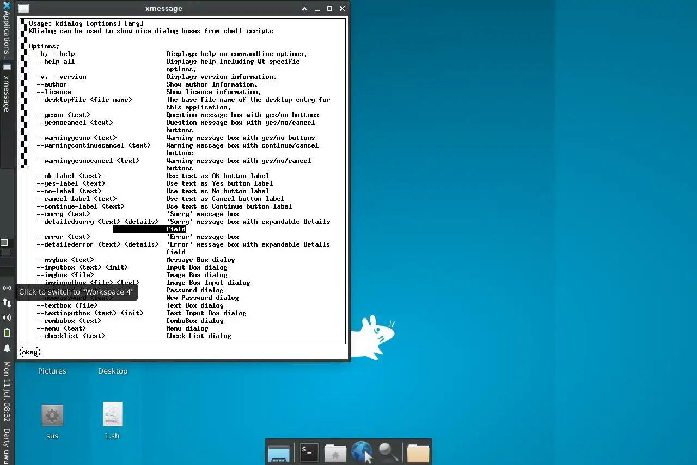Click the double-arrow tray icon
The height and width of the screenshot is (465, 697).
click(x=7, y=288)
